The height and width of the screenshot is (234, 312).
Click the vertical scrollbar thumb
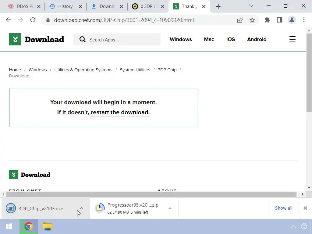click(309, 73)
